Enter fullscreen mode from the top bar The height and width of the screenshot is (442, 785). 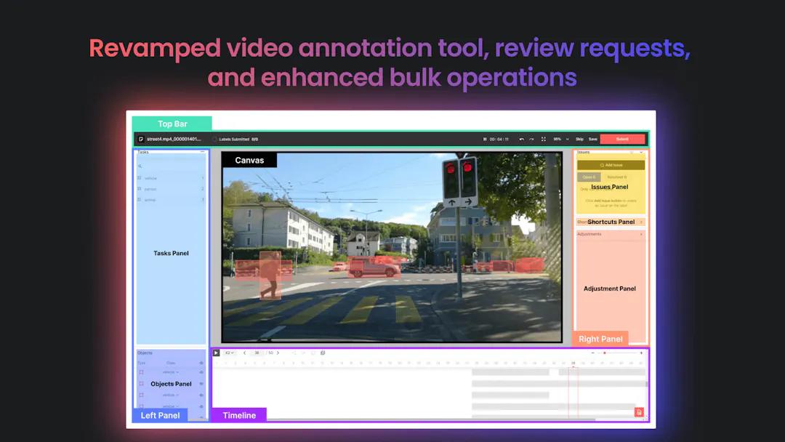point(544,138)
